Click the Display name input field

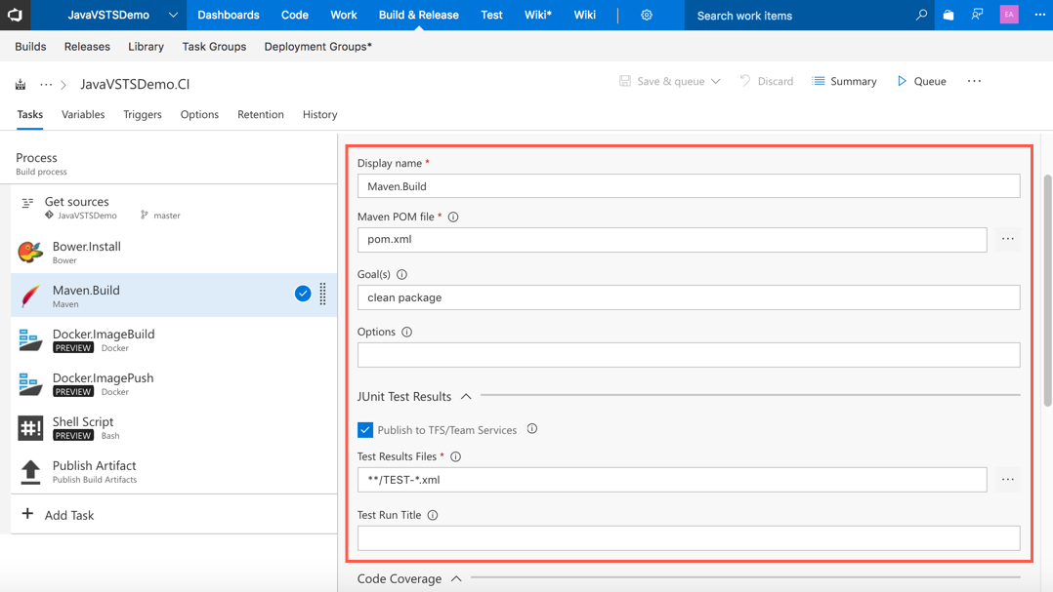689,186
